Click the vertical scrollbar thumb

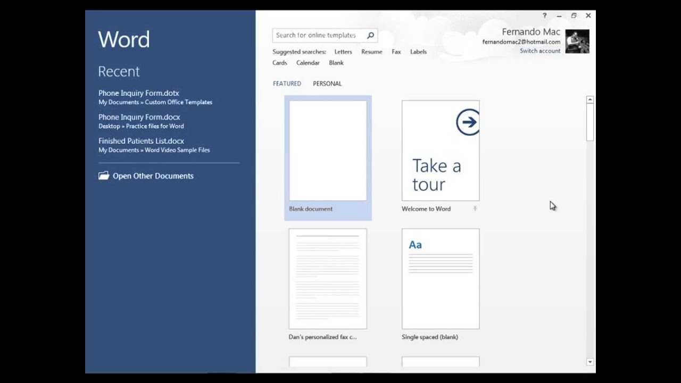(x=589, y=122)
